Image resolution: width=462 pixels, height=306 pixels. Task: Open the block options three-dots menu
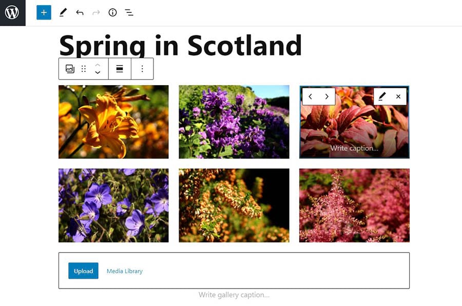[142, 69]
